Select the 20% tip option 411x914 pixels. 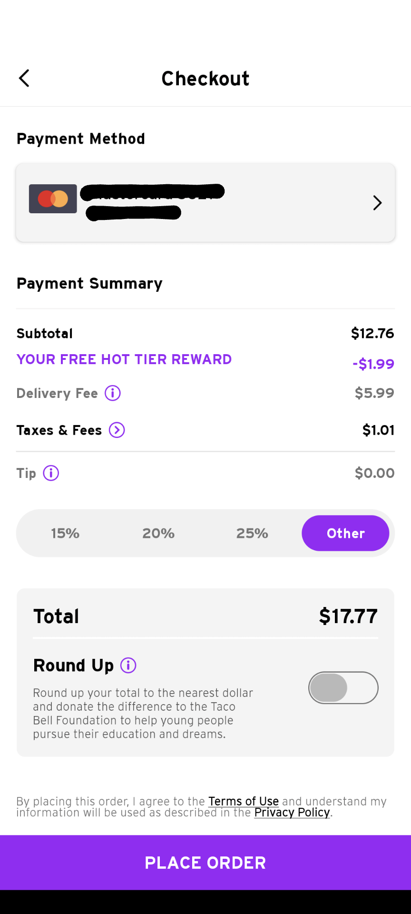(x=158, y=533)
